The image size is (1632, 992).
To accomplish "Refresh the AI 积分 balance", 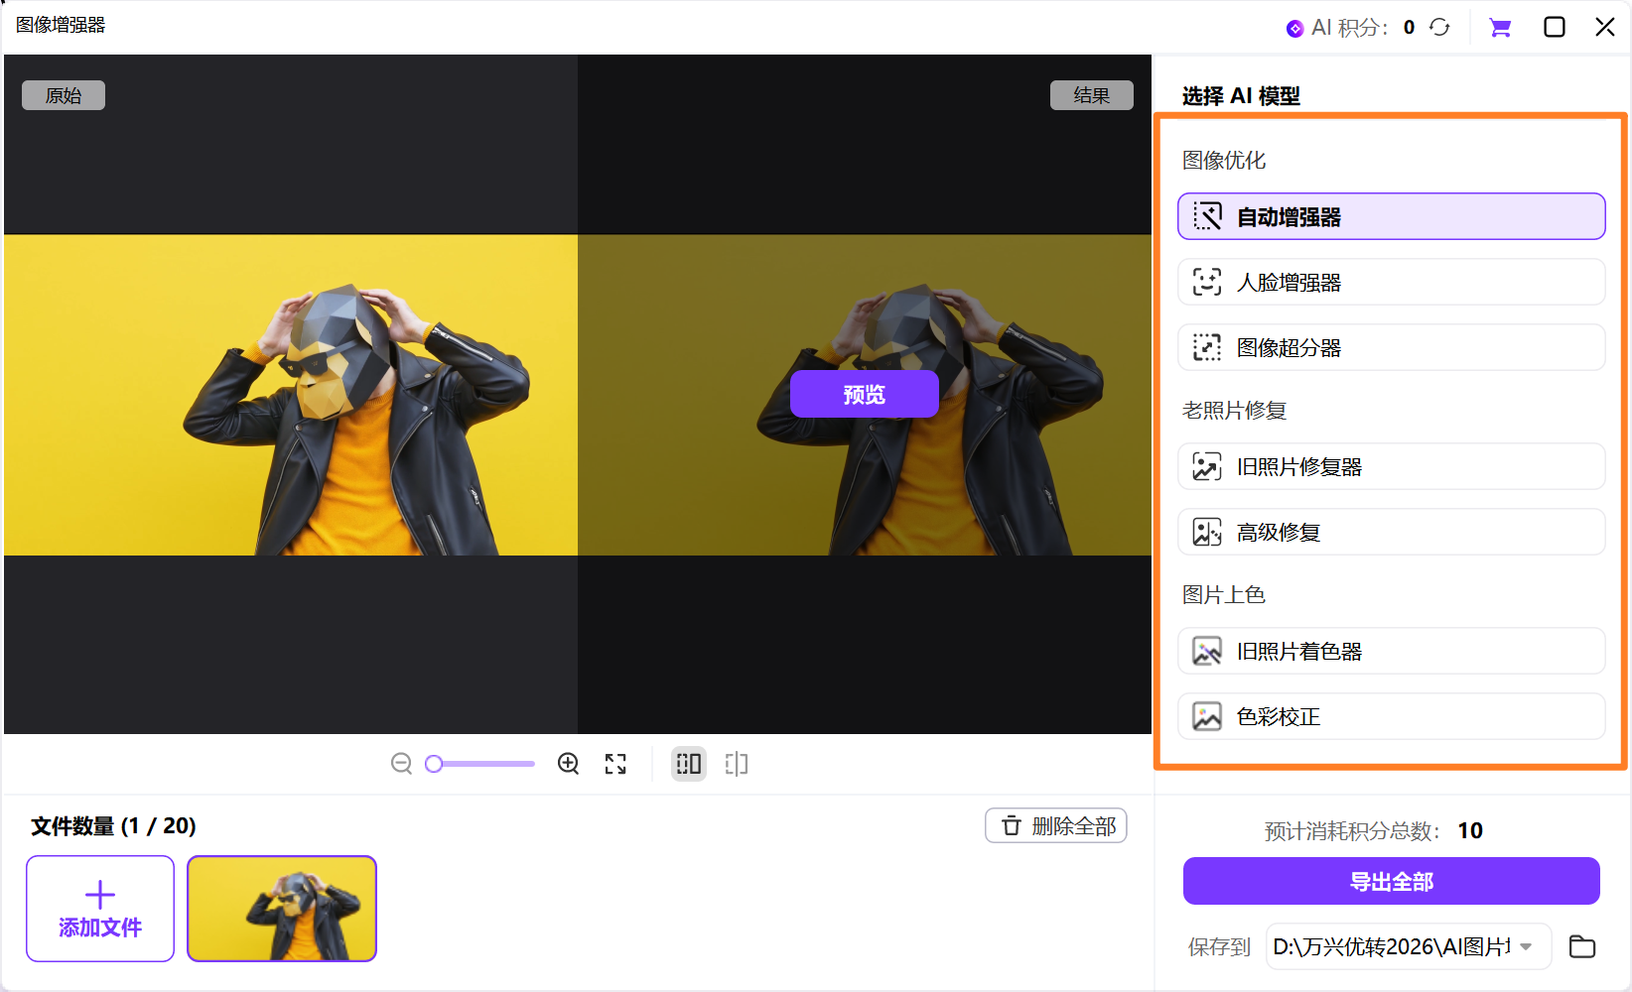I will [1439, 27].
